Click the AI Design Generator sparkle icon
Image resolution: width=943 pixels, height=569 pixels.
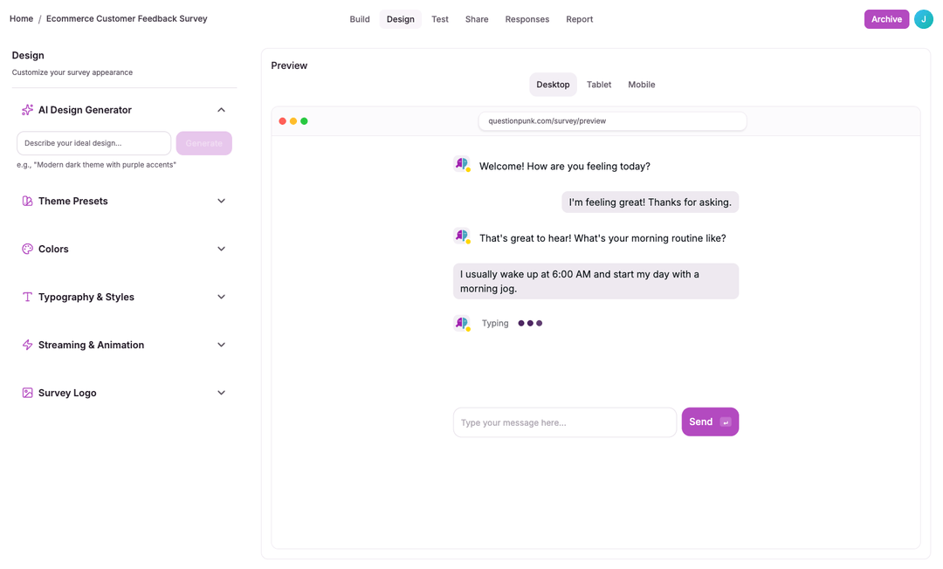pos(26,110)
